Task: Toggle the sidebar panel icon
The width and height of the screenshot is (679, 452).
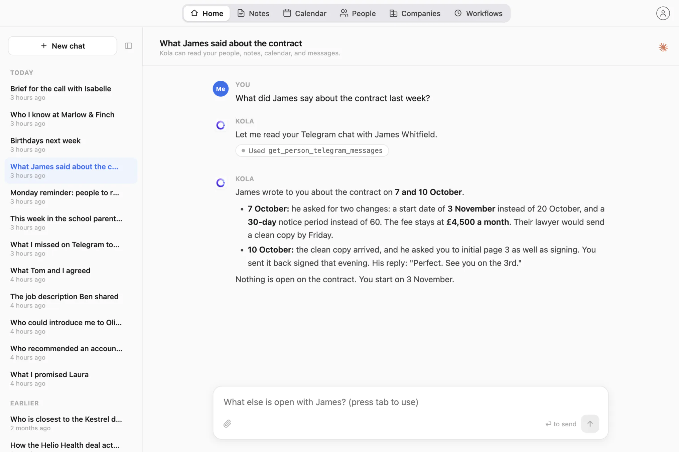Action: [128, 46]
